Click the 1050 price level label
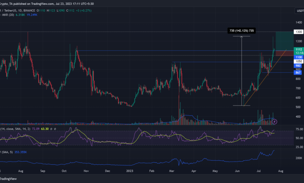This screenshot has width=304, height=183. pyautogui.click(x=298, y=62)
